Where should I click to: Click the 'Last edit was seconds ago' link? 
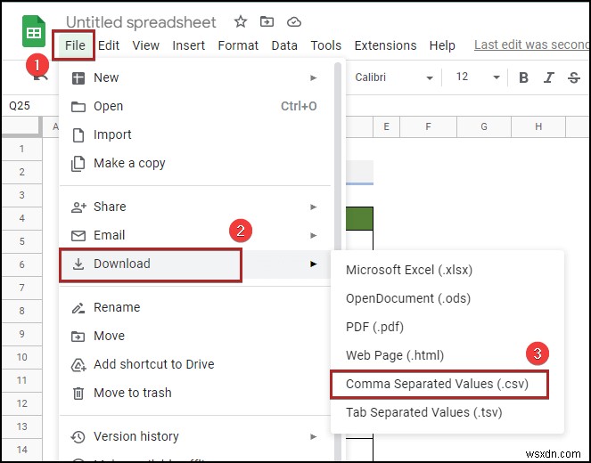532,45
